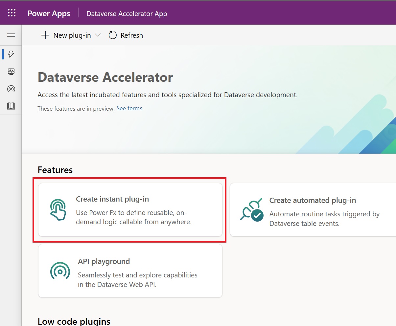Click the Refresh button in the toolbar

[126, 35]
